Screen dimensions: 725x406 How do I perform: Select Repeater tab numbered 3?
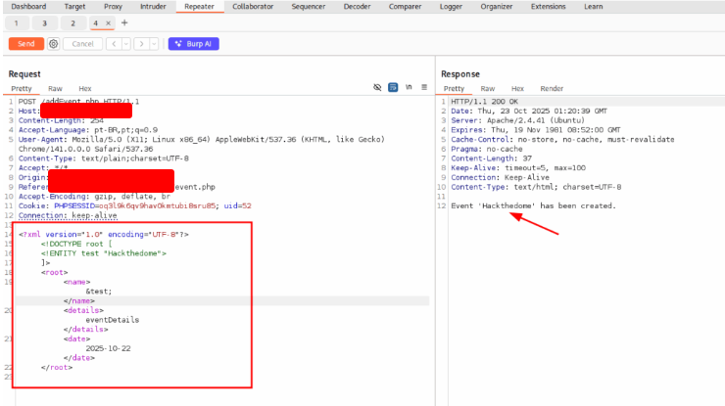44,23
